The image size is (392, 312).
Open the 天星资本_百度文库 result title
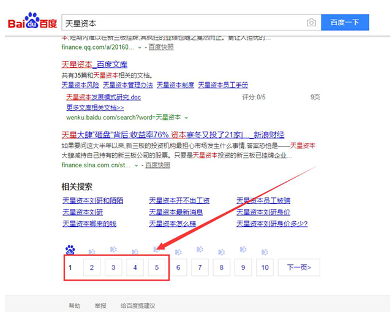(94, 64)
